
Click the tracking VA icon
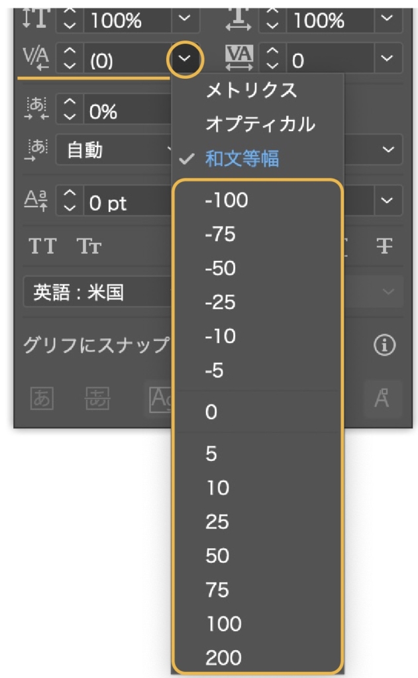click(239, 58)
